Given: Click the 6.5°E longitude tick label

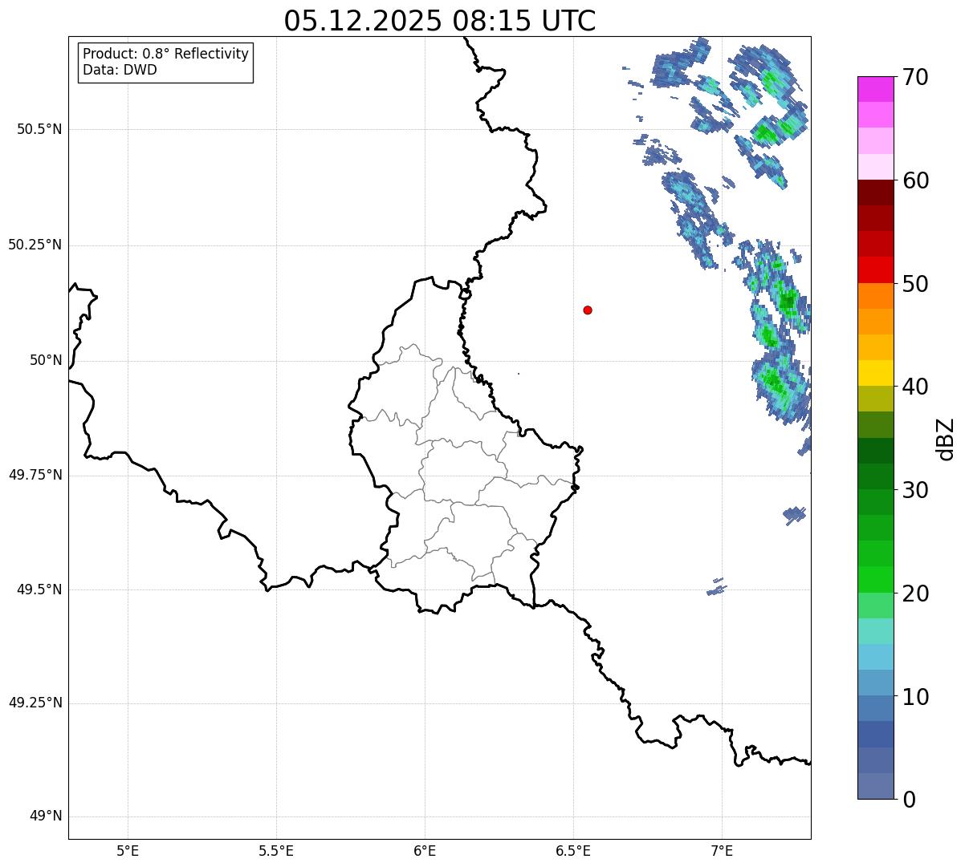Looking at the screenshot, I should pyautogui.click(x=573, y=850).
